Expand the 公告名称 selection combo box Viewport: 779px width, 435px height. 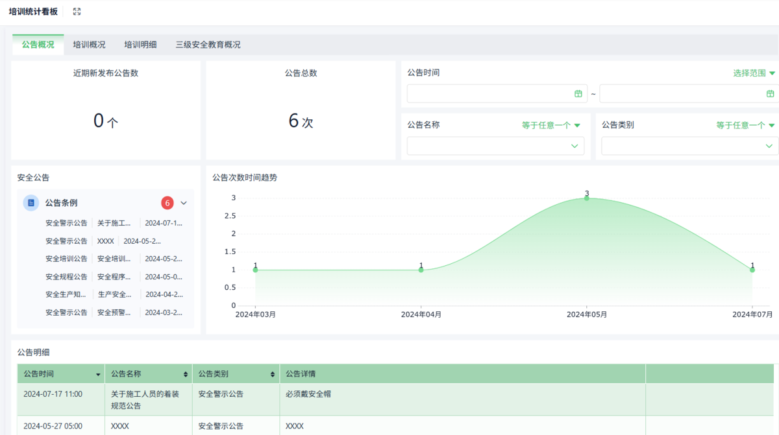[x=495, y=146]
